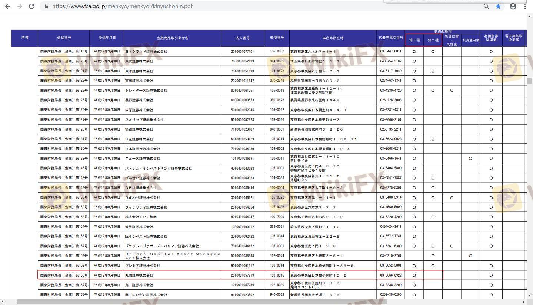Click the 有価証券関連業 header cell
The width and height of the screenshot is (533, 305).
point(491,38)
